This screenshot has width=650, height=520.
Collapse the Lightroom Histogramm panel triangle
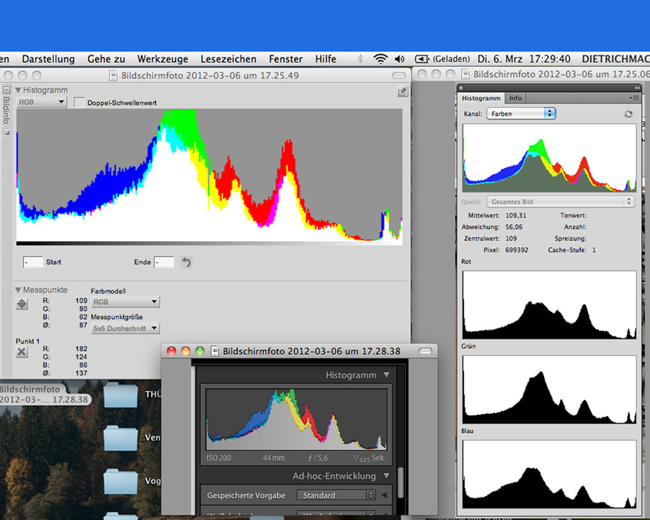pyautogui.click(x=387, y=375)
